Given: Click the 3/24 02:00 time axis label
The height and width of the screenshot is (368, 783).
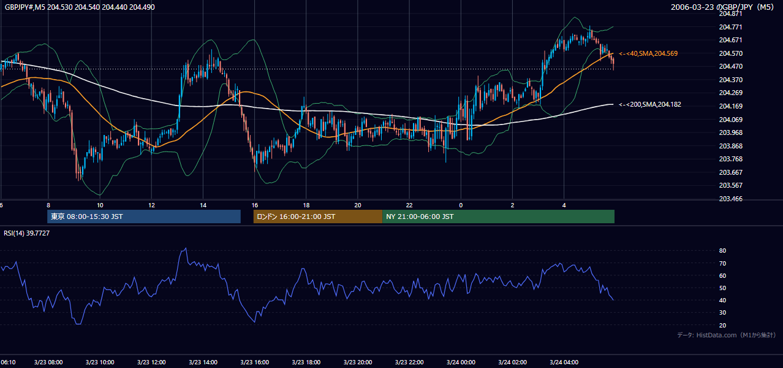Looking at the screenshot, I should [513, 362].
